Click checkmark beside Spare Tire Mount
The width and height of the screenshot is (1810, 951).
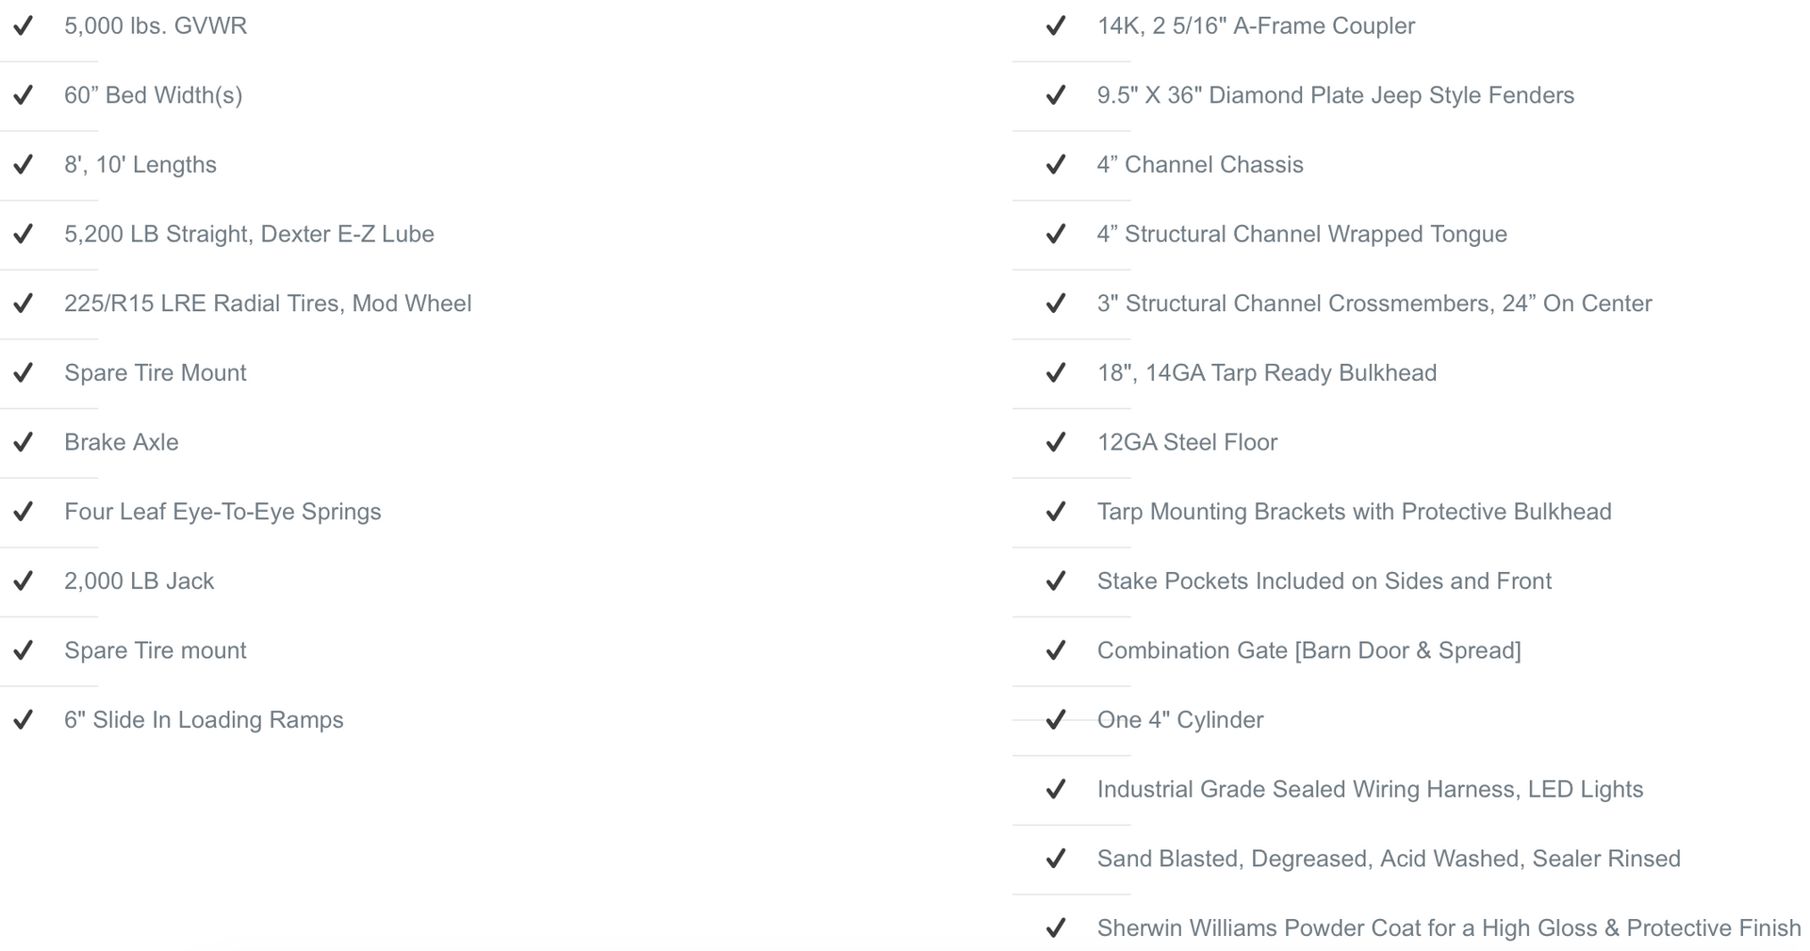point(24,373)
